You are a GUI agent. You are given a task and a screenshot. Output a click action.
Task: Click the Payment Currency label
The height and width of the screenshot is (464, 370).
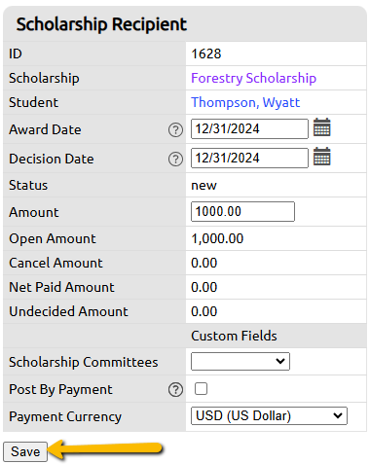tap(65, 417)
